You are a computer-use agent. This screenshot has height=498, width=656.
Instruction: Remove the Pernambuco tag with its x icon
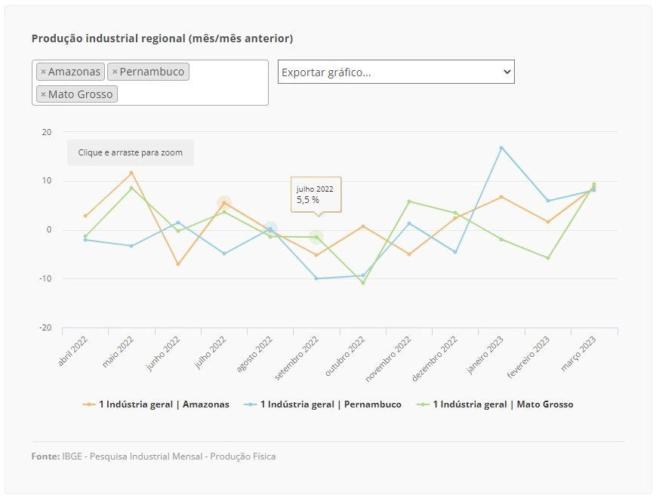(x=115, y=72)
